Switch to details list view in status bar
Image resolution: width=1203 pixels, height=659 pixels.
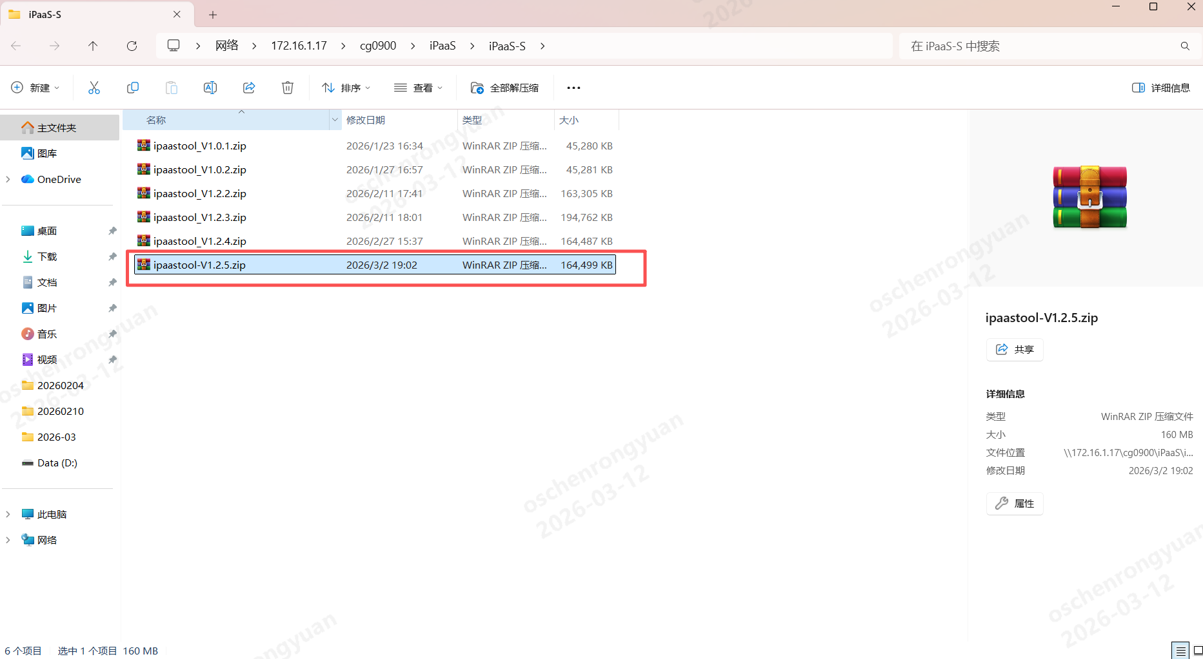tap(1180, 651)
